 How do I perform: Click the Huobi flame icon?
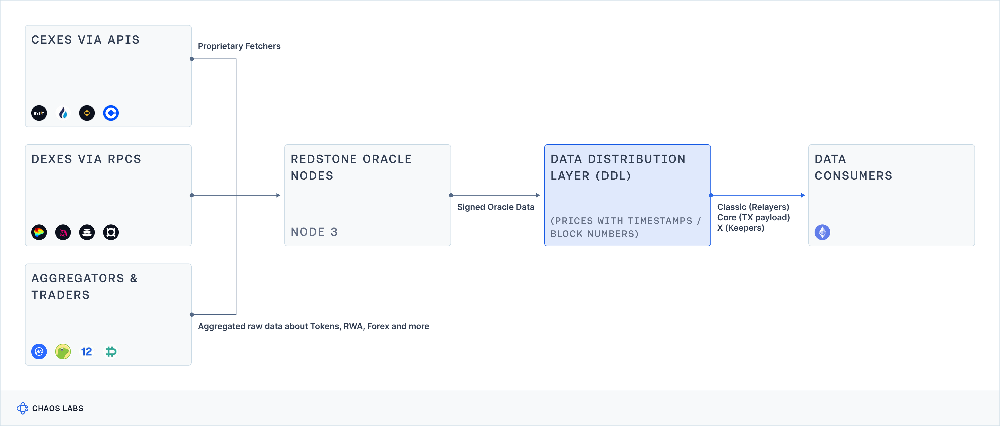pos(63,113)
